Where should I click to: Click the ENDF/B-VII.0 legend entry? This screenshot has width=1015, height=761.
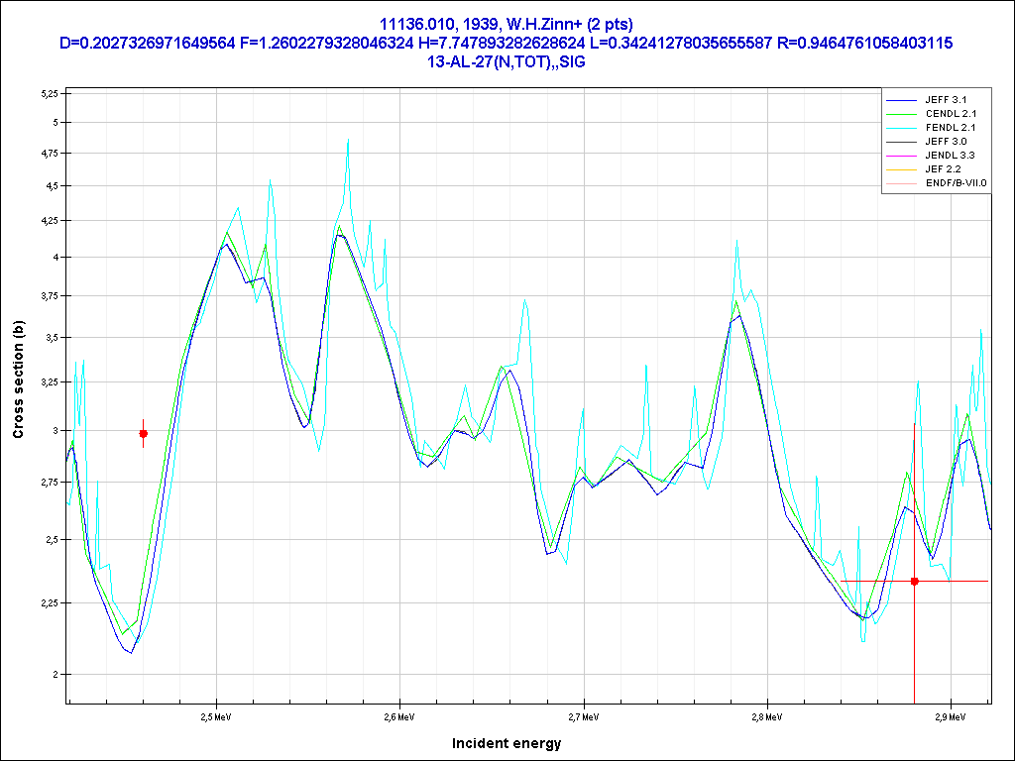pyautogui.click(x=956, y=183)
